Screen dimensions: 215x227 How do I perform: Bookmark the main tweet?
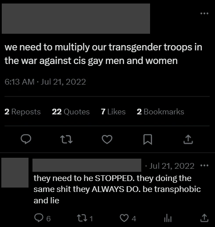point(147,139)
